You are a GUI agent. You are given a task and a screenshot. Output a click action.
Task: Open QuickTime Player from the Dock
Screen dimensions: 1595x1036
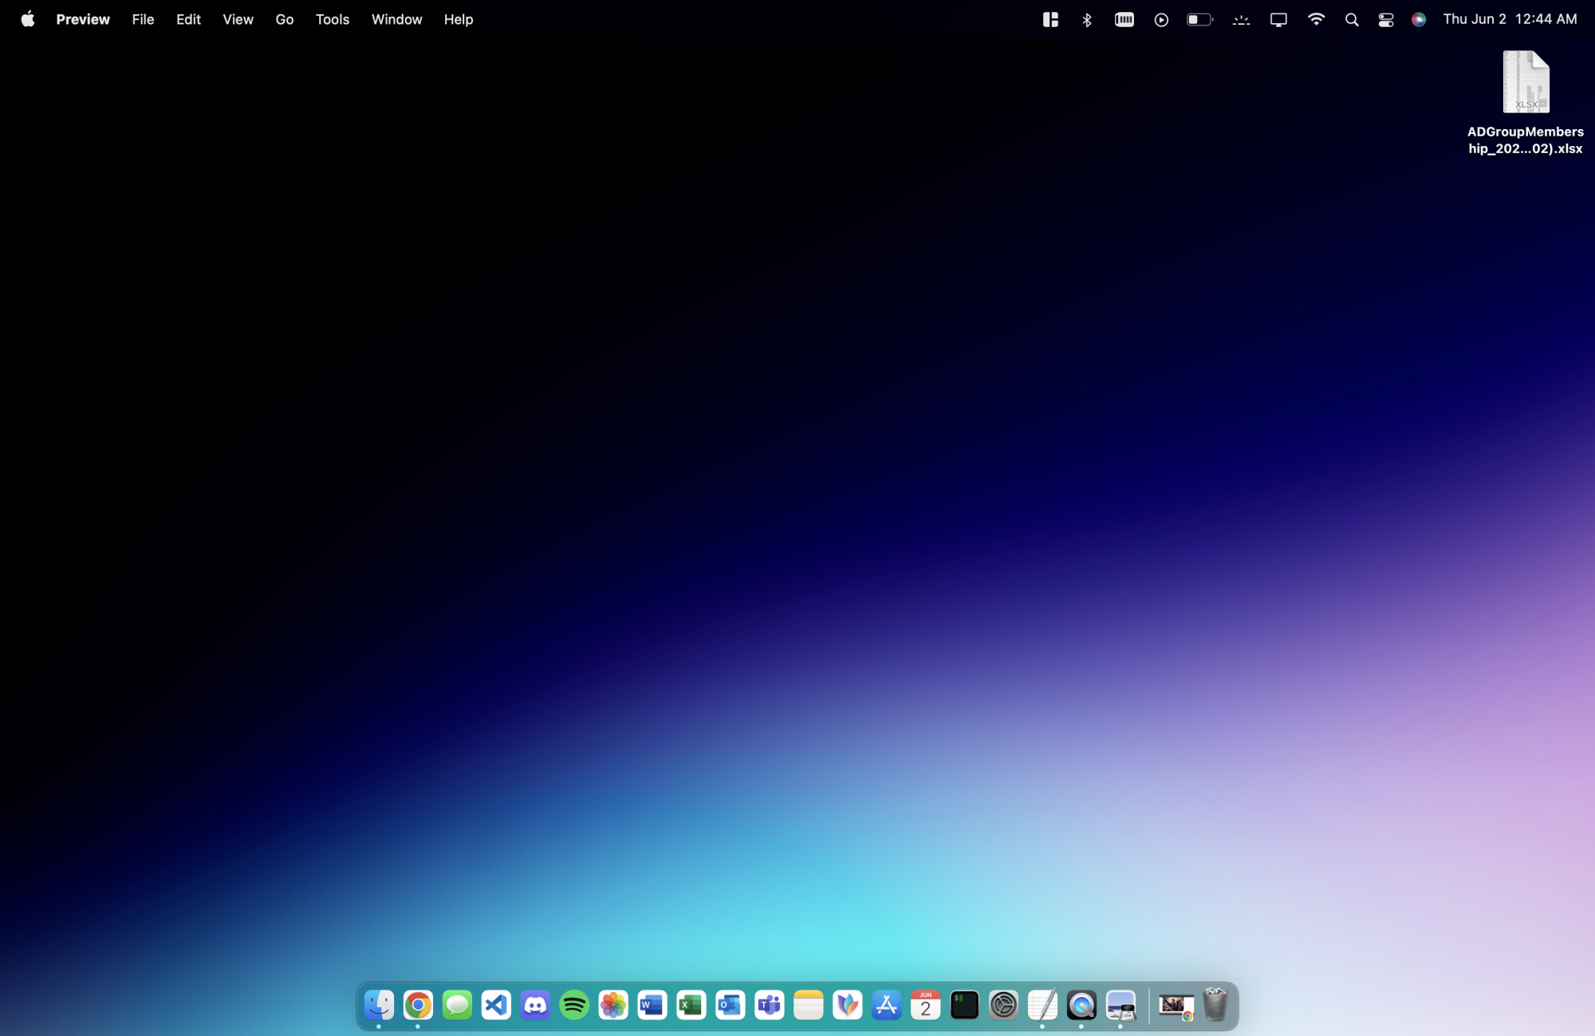[x=1082, y=1005]
